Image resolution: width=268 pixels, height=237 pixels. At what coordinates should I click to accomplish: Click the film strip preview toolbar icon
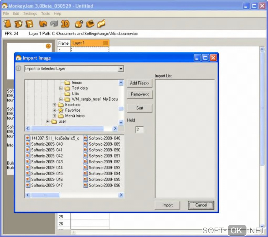(x=101, y=24)
